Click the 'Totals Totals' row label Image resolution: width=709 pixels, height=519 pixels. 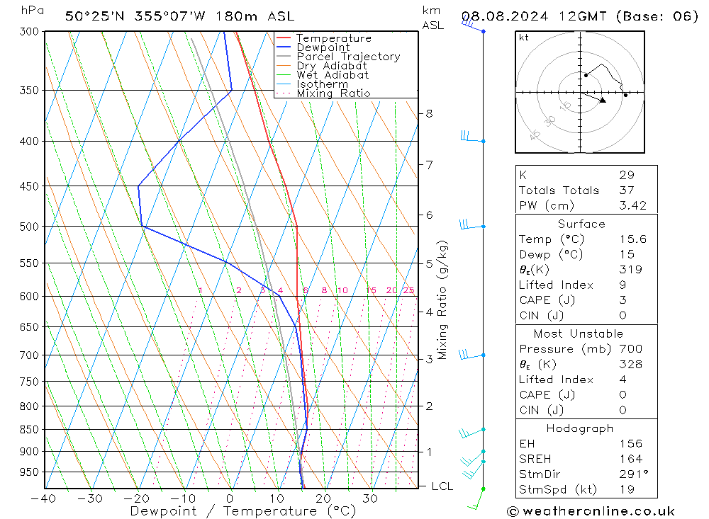click(x=559, y=190)
